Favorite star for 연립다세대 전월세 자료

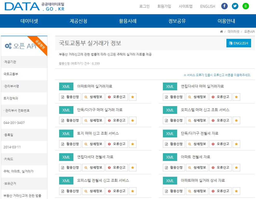[133, 168]
